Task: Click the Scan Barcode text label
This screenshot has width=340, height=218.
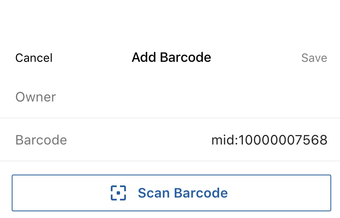Action: 183,193
